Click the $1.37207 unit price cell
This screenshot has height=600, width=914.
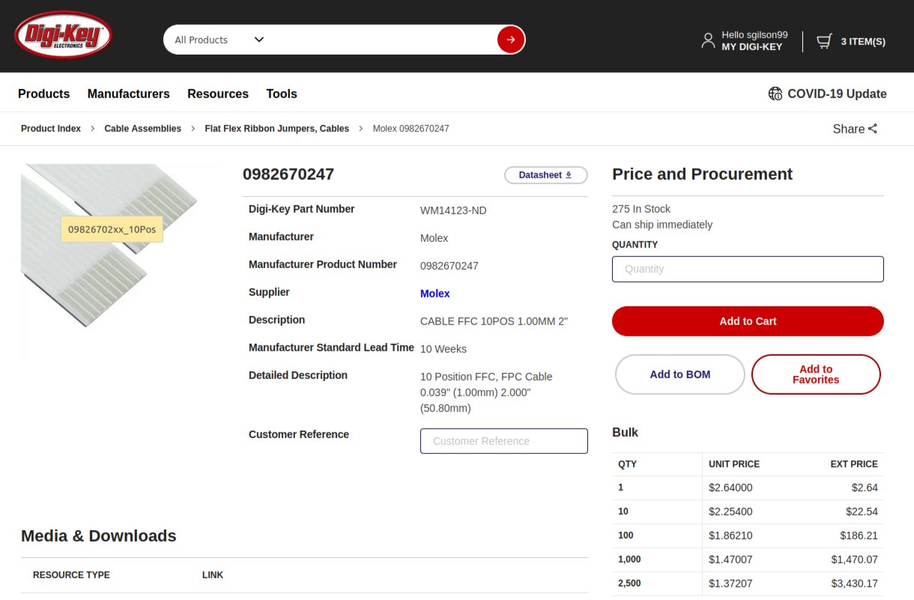coord(730,584)
